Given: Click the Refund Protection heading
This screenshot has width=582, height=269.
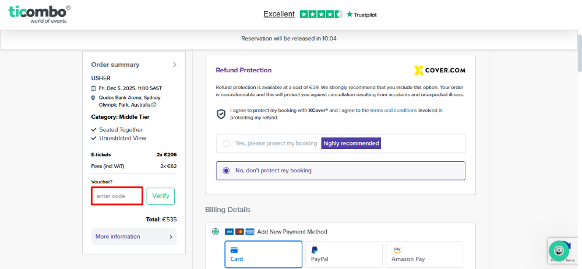Looking at the screenshot, I should coord(244,70).
